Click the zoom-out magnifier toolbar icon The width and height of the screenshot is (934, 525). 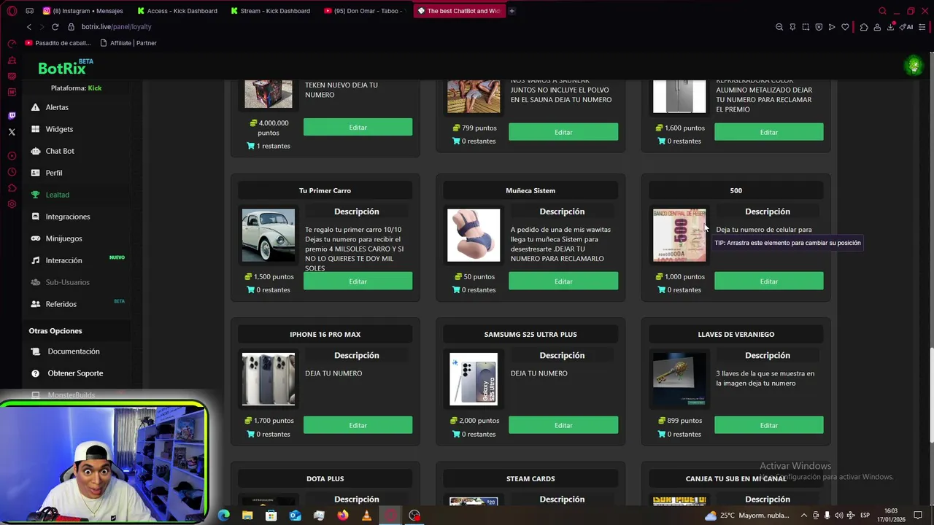pyautogui.click(x=779, y=27)
